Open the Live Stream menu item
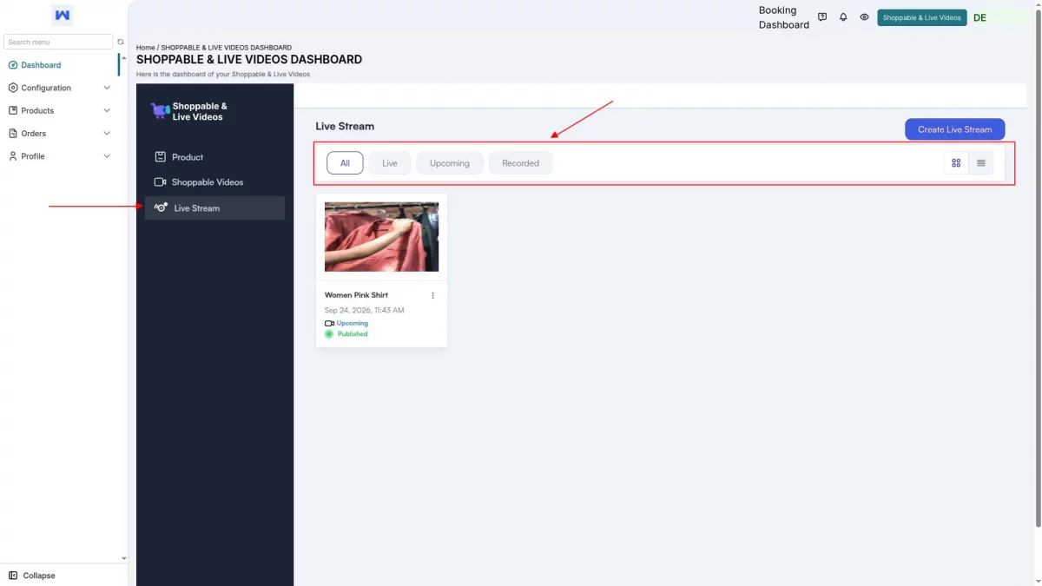This screenshot has height=586, width=1042. (214, 207)
